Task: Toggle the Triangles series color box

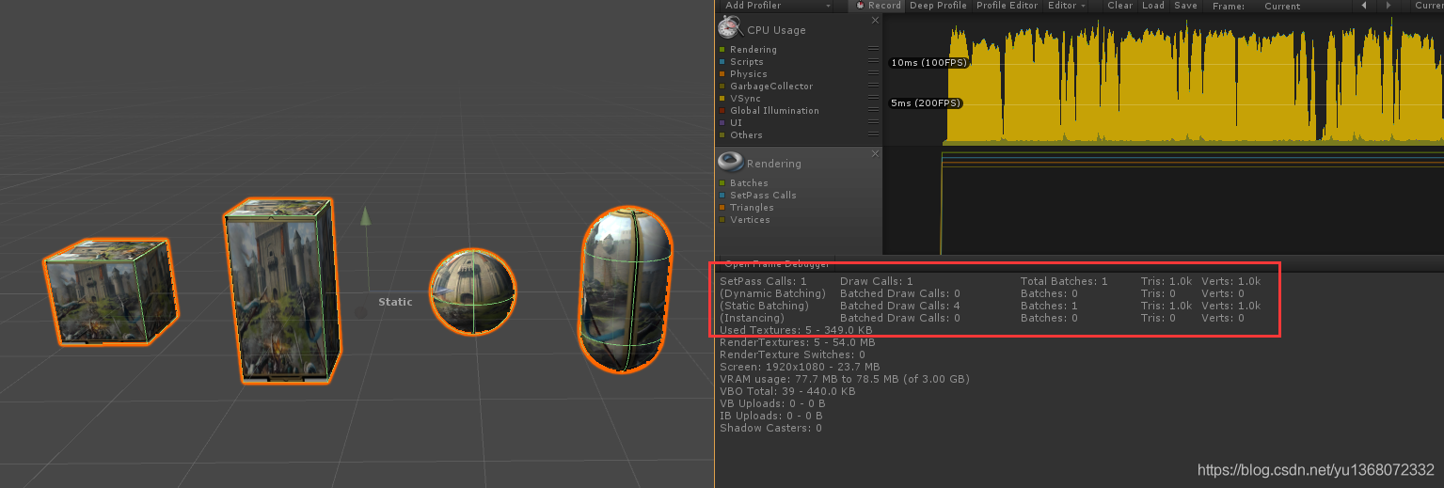Action: pos(722,208)
